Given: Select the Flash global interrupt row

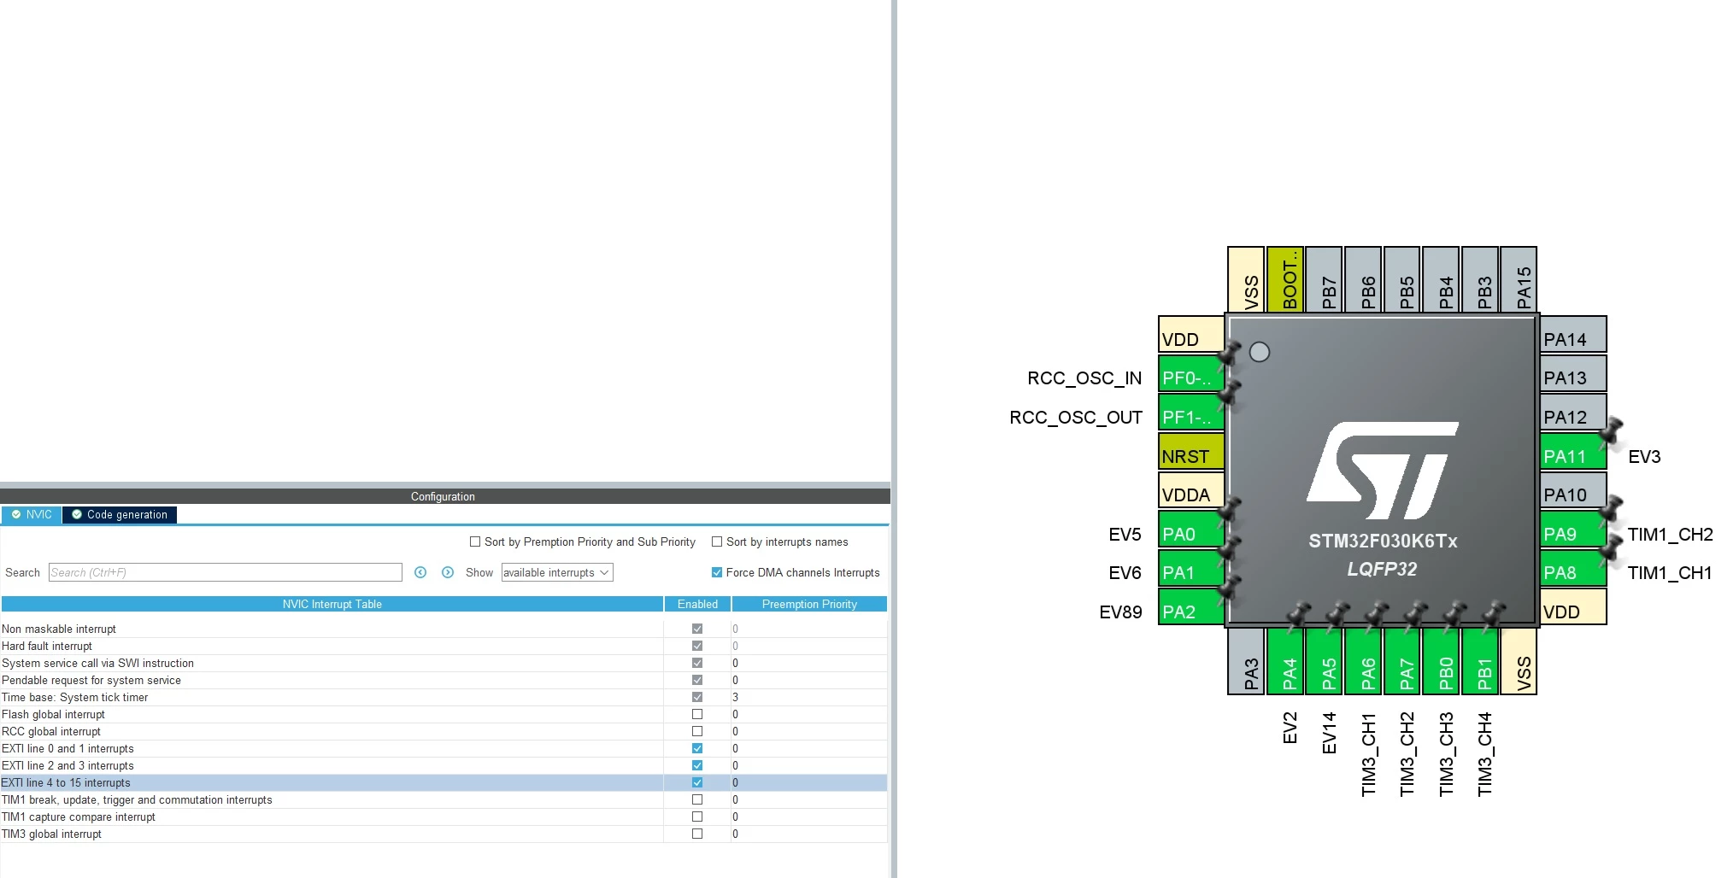Looking at the screenshot, I should [x=444, y=714].
